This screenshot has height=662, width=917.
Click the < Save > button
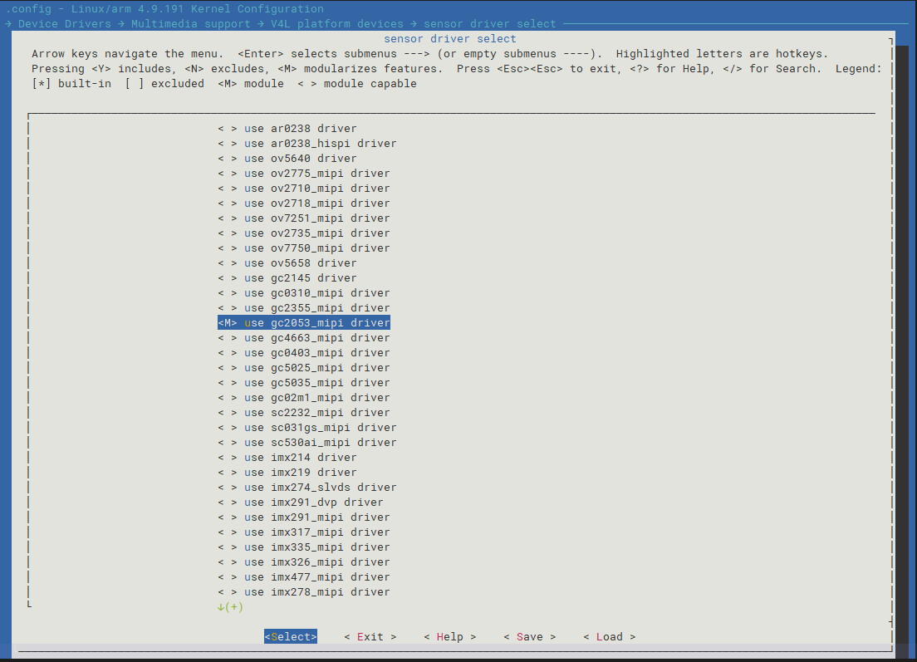530,637
